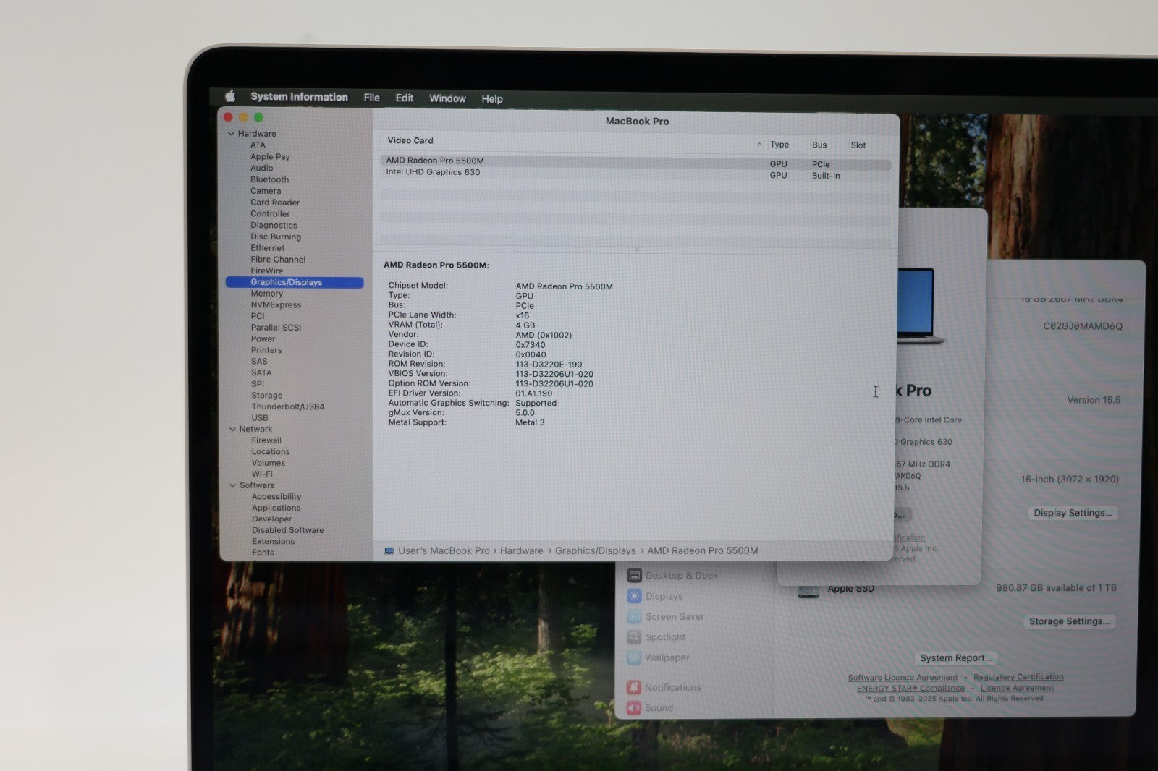Sort by the Bus column header
The width and height of the screenshot is (1158, 771).
tap(819, 145)
